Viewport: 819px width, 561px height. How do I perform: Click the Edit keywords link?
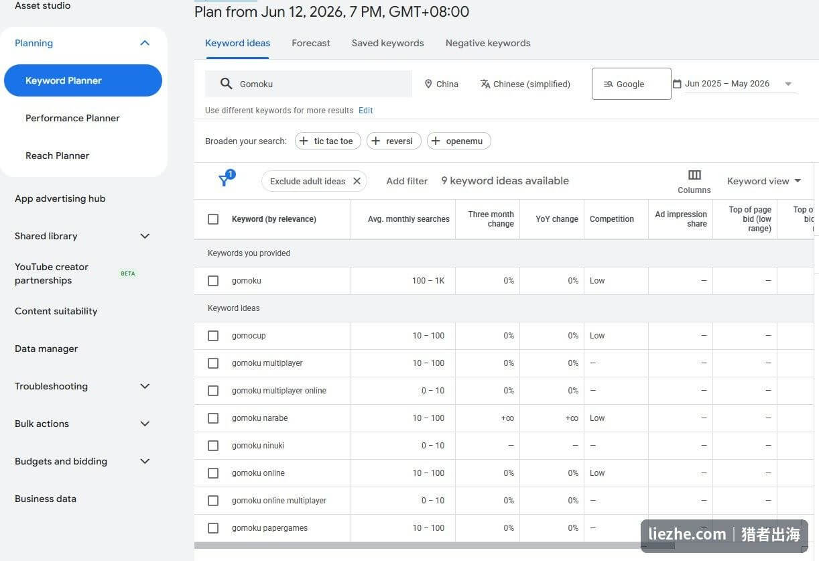[x=365, y=111]
